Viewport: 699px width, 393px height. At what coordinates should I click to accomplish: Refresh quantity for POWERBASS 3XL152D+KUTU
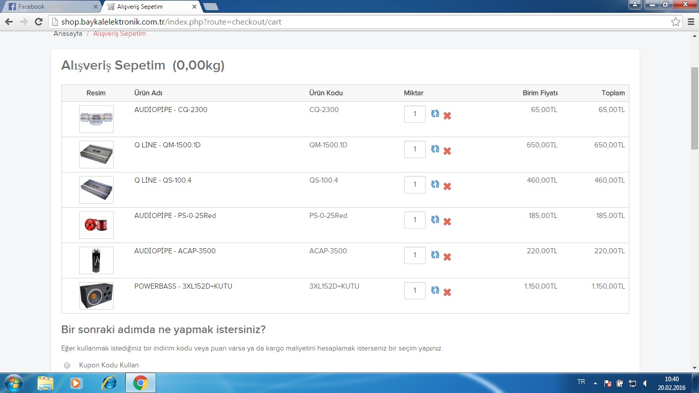(x=435, y=290)
